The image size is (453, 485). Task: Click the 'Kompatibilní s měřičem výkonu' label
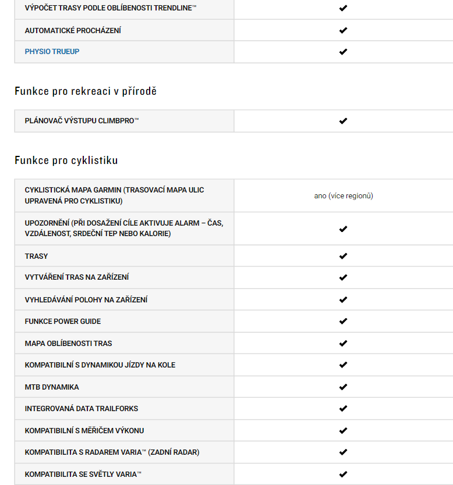(x=84, y=430)
